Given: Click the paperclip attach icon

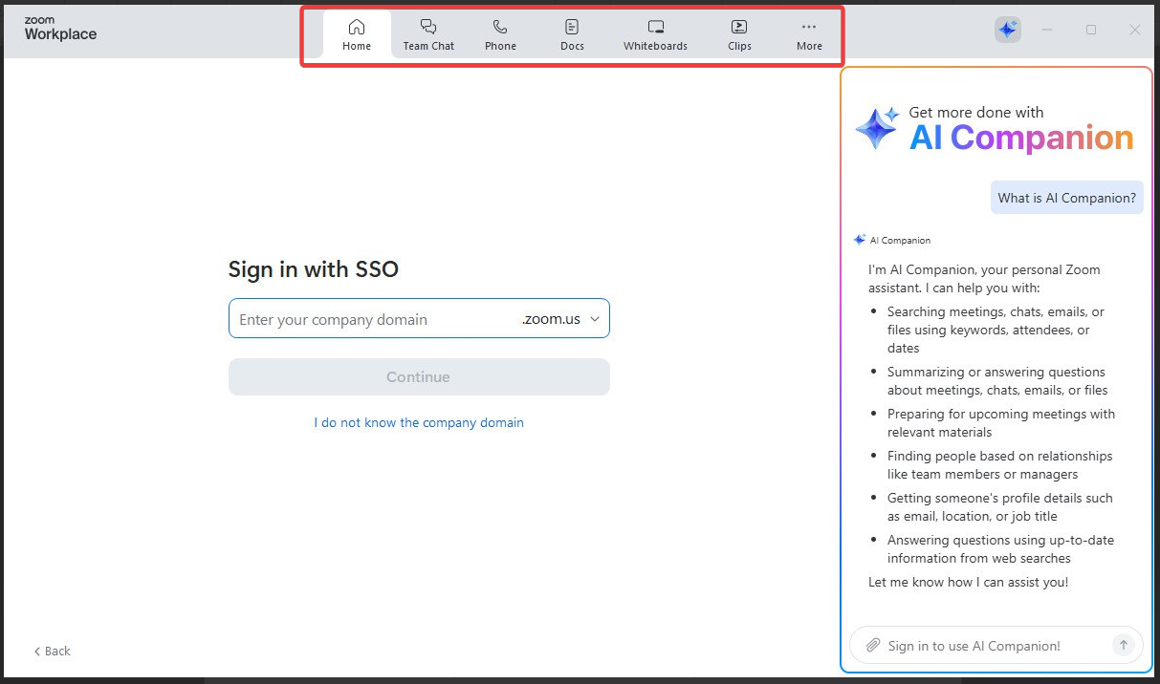Looking at the screenshot, I should [x=872, y=646].
